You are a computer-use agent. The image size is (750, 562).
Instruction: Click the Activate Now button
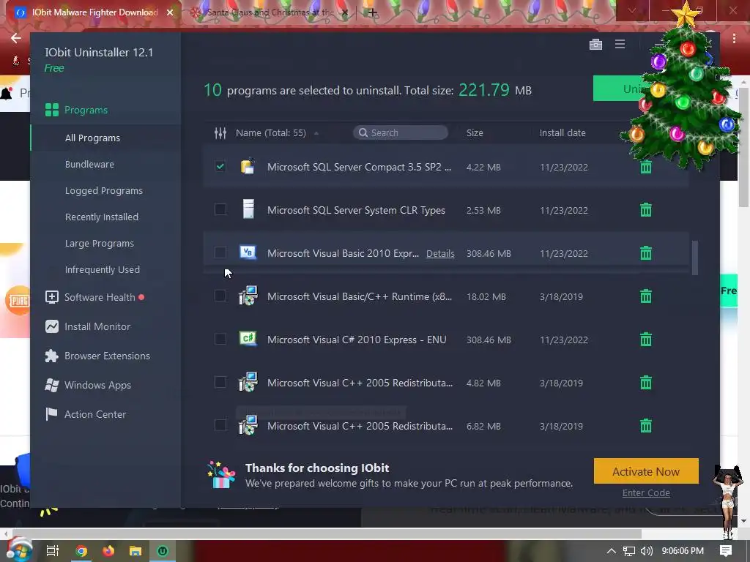click(x=646, y=471)
